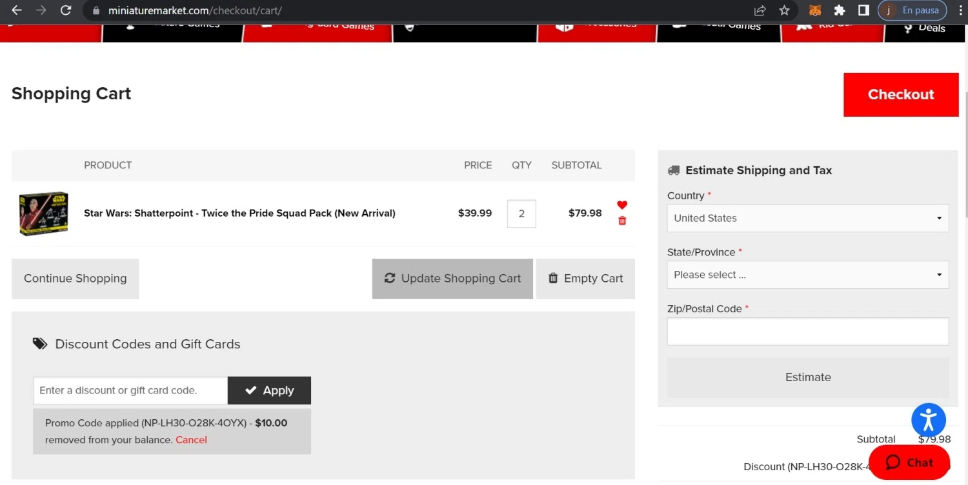Click the Star Wars Shatterpoint product thumbnail
Viewport: 968px width, 485px height.
[x=43, y=213]
